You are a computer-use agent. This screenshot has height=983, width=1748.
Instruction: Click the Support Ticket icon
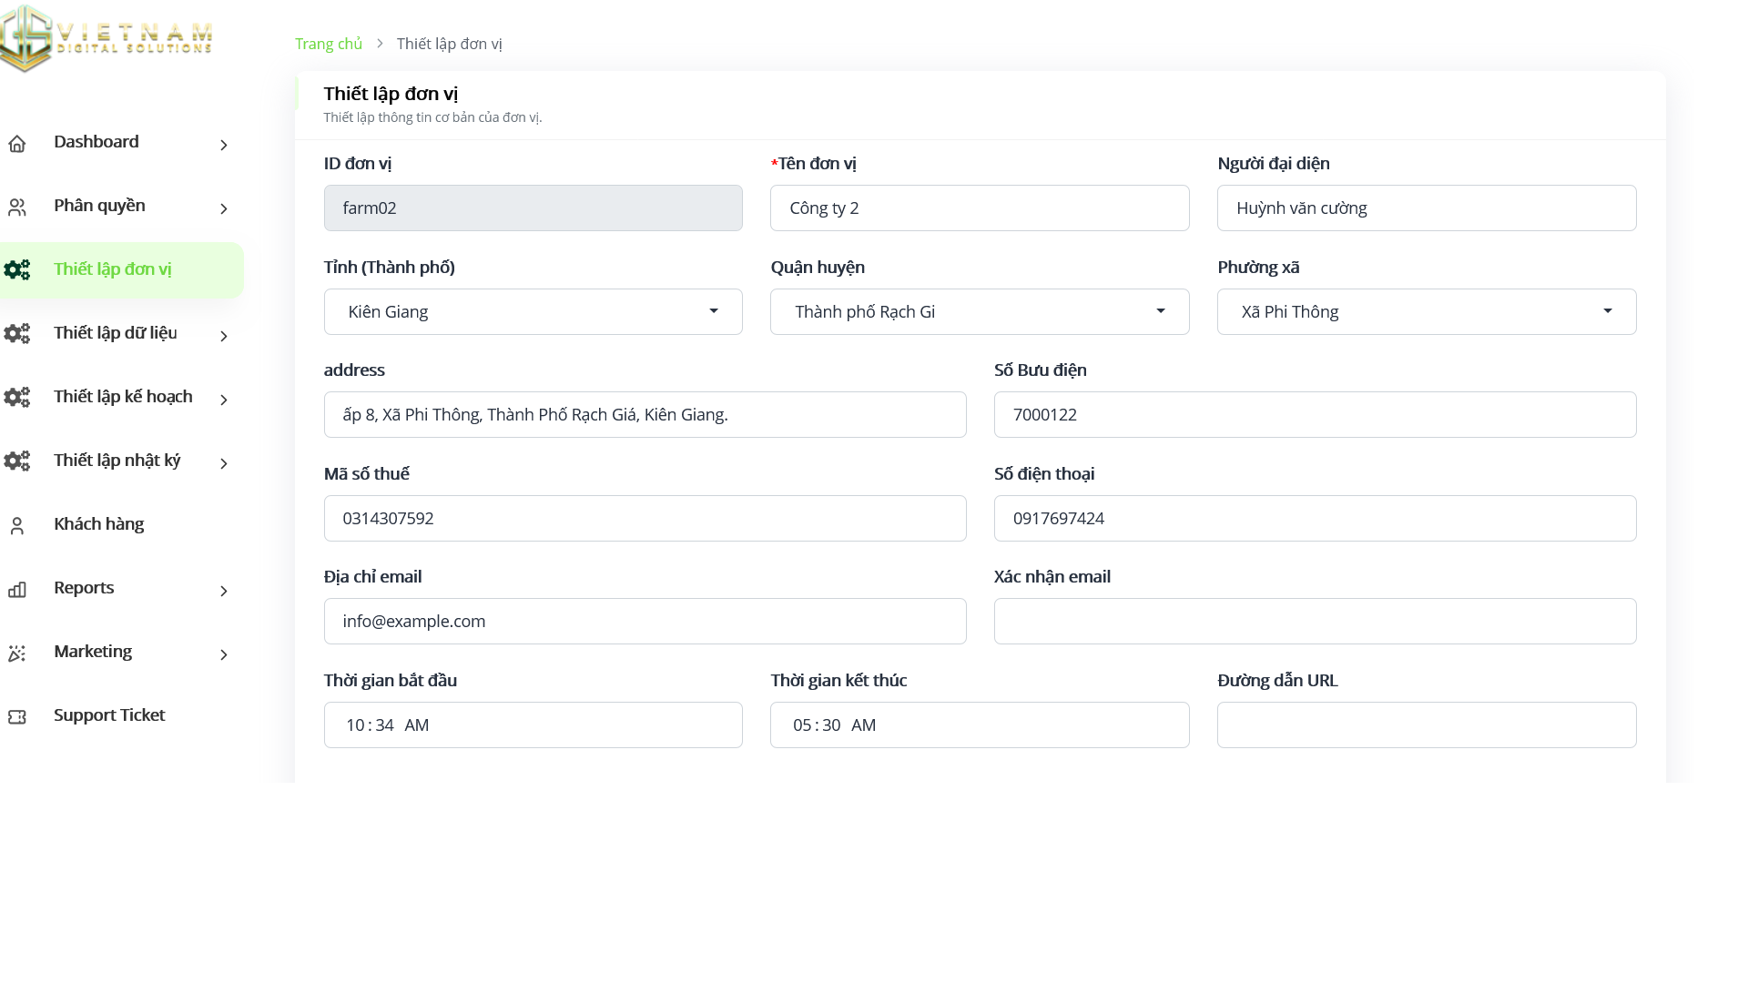16,717
